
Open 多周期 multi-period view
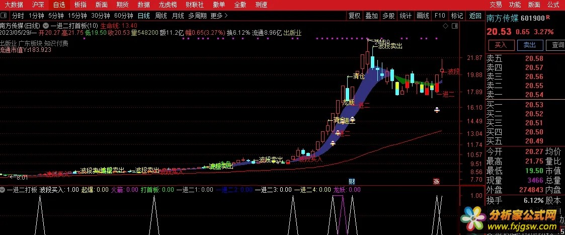(197, 16)
